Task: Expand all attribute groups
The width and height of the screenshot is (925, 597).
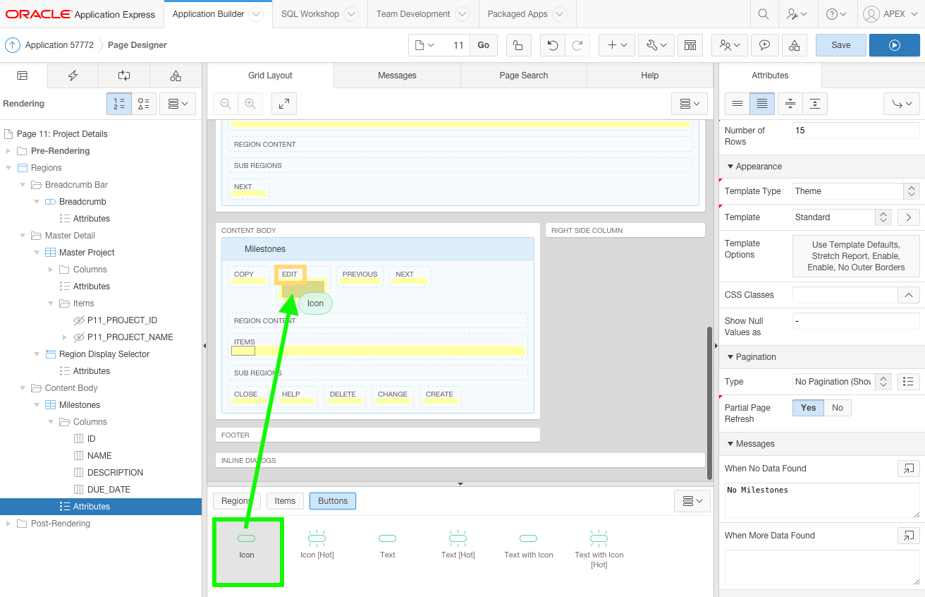Action: pyautogui.click(x=815, y=104)
